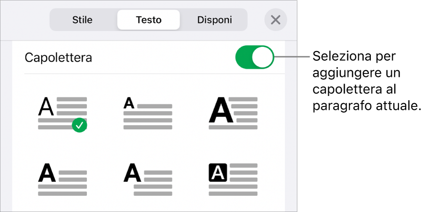
Task: Click the 'aggiungere un' callout text line
Action: pyautogui.click(x=357, y=74)
